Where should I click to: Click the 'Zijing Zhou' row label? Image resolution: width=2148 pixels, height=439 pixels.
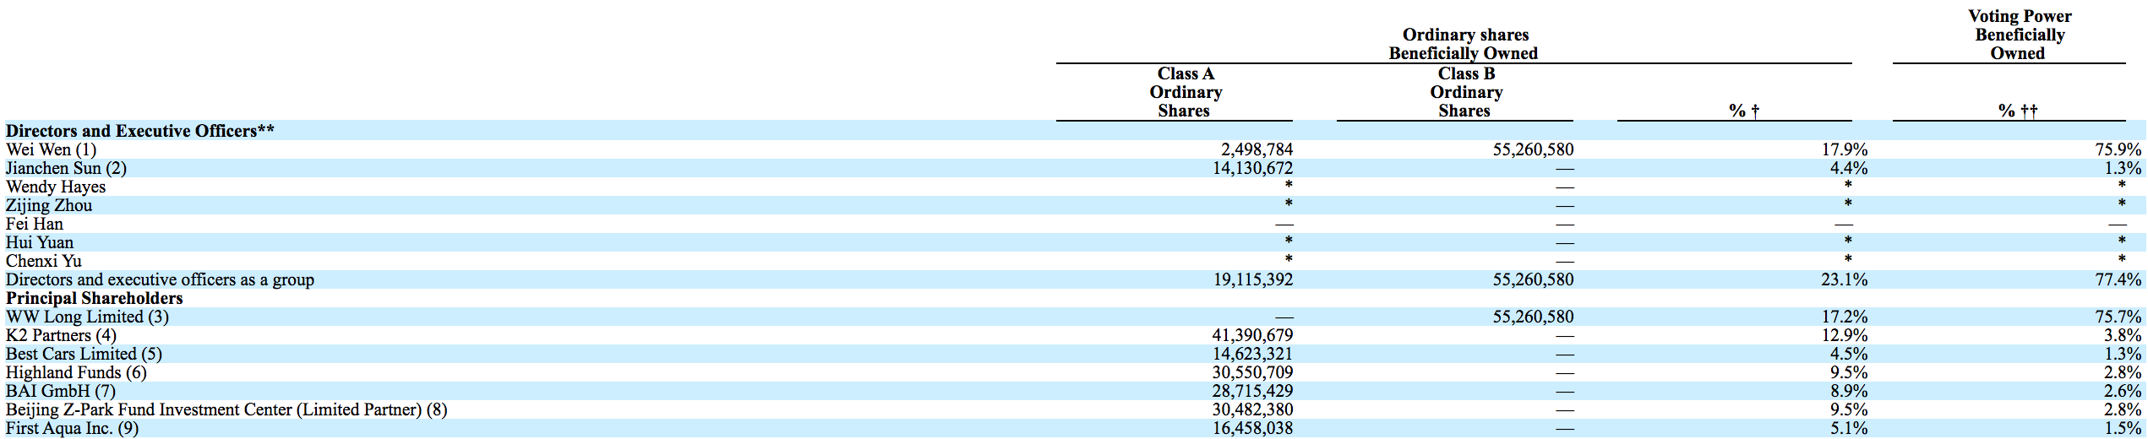49,205
